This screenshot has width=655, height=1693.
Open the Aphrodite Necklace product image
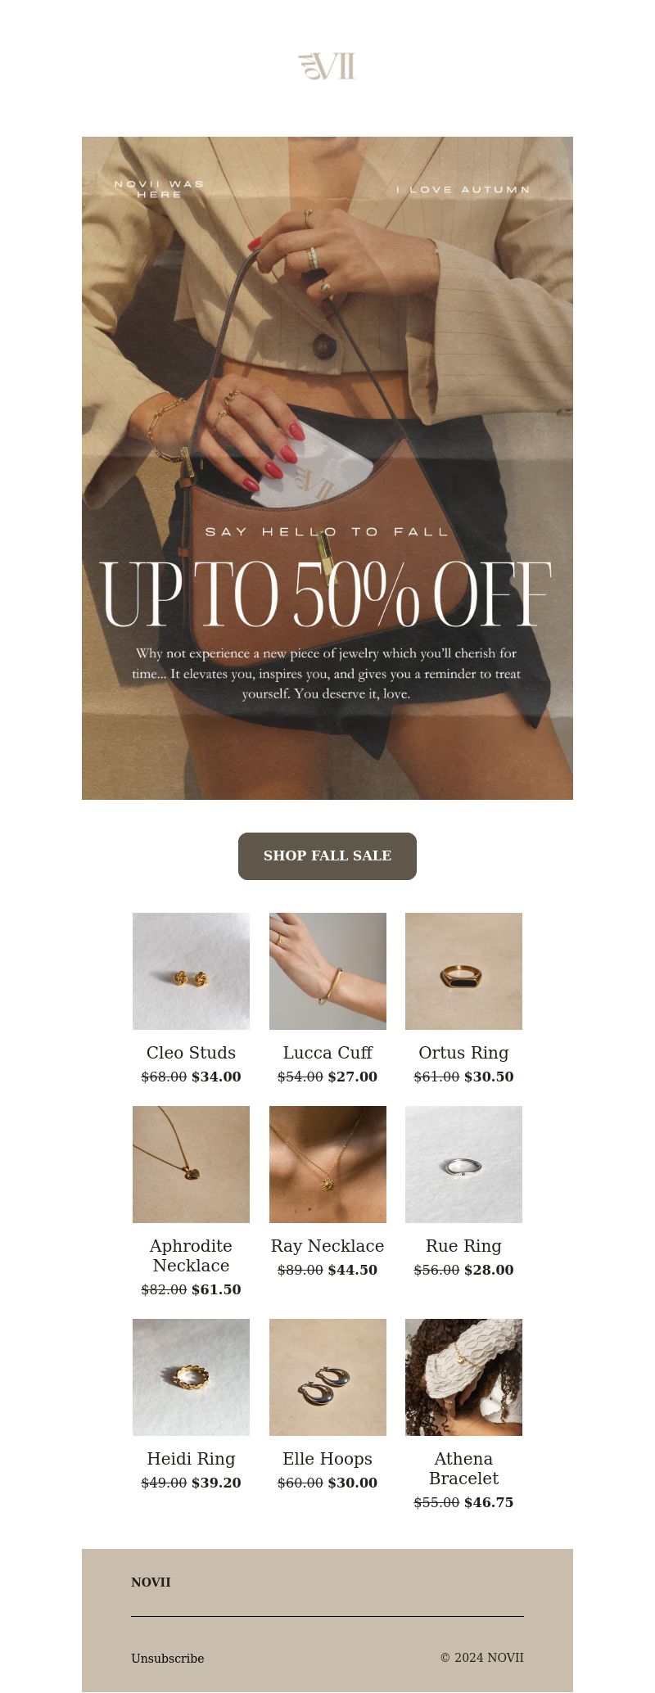point(191,1164)
